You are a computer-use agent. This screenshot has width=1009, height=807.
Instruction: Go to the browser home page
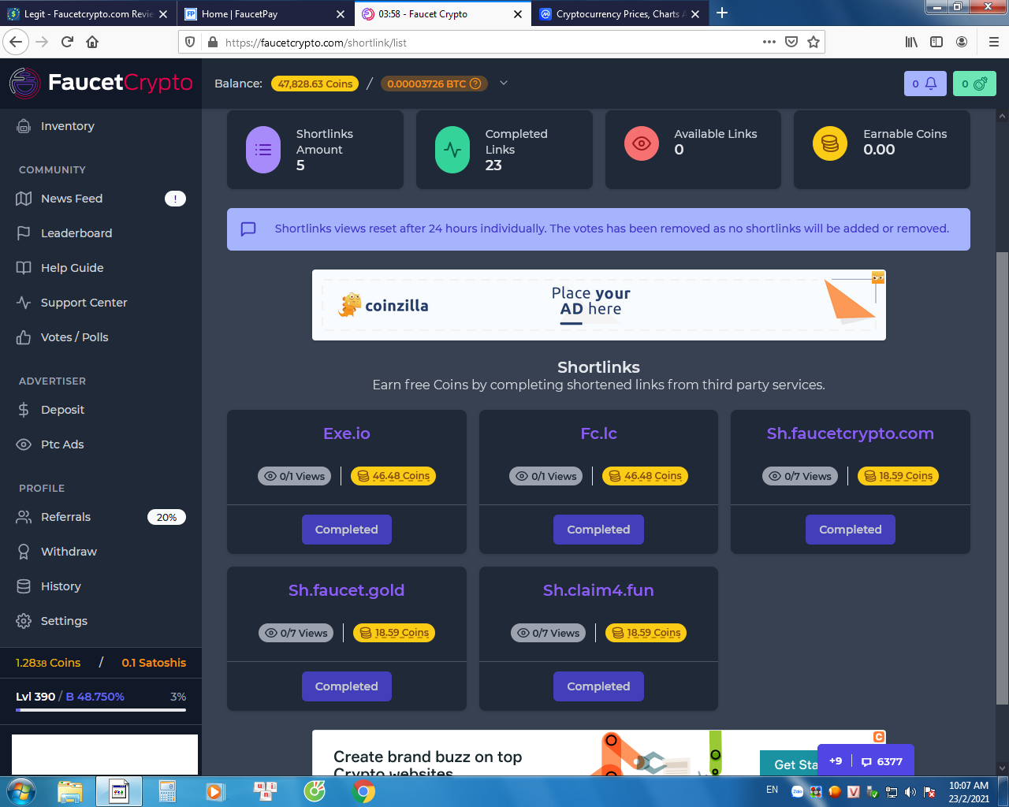[x=92, y=42]
